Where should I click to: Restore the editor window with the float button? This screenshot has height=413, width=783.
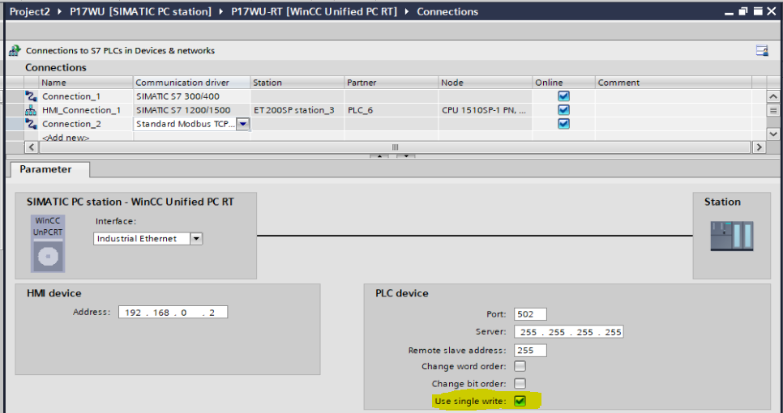(x=744, y=11)
